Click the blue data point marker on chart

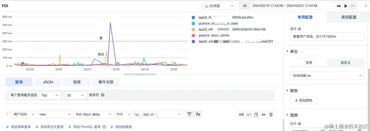[x=23, y=63]
